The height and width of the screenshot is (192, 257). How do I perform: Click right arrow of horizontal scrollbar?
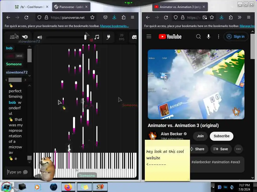click(x=25, y=80)
